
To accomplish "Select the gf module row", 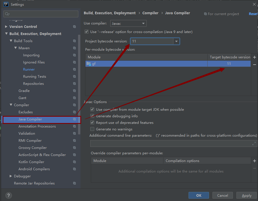I will click(x=168, y=64).
